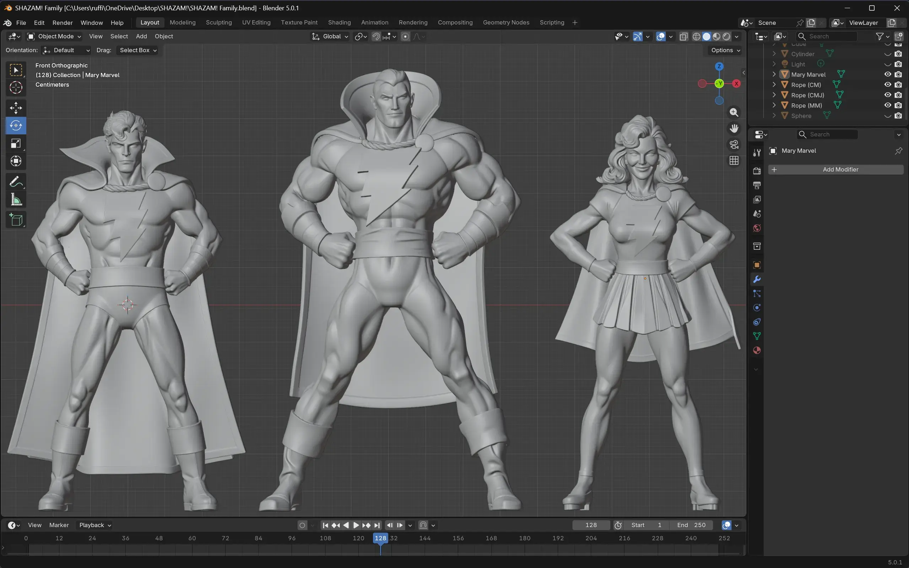Open Orientation Default dropdown
Viewport: 909px width, 568px height.
(x=66, y=50)
